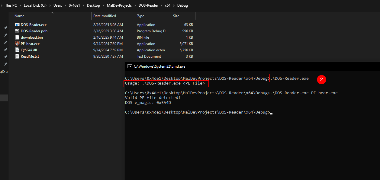Expand chevron after DOS-Reader in breadcrumb
The image size is (380, 180).
pyautogui.click(x=161, y=5)
